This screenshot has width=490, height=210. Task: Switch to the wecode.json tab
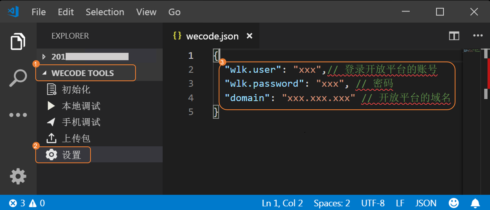coord(212,36)
